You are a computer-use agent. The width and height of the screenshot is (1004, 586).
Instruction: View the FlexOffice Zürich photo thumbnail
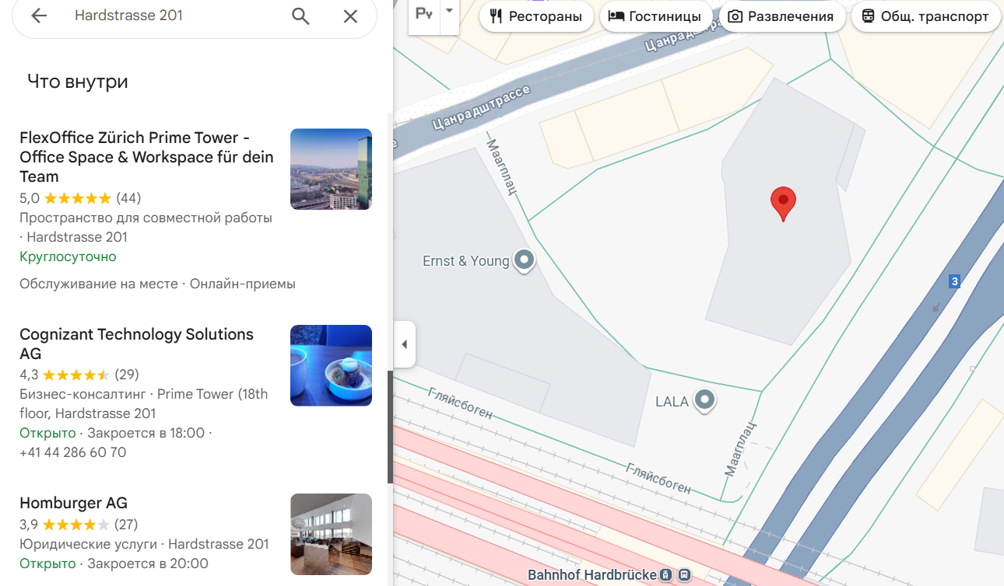pyautogui.click(x=331, y=169)
